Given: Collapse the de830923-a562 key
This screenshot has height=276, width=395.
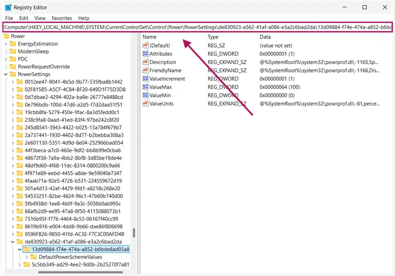Looking at the screenshot, I should tap(13, 242).
